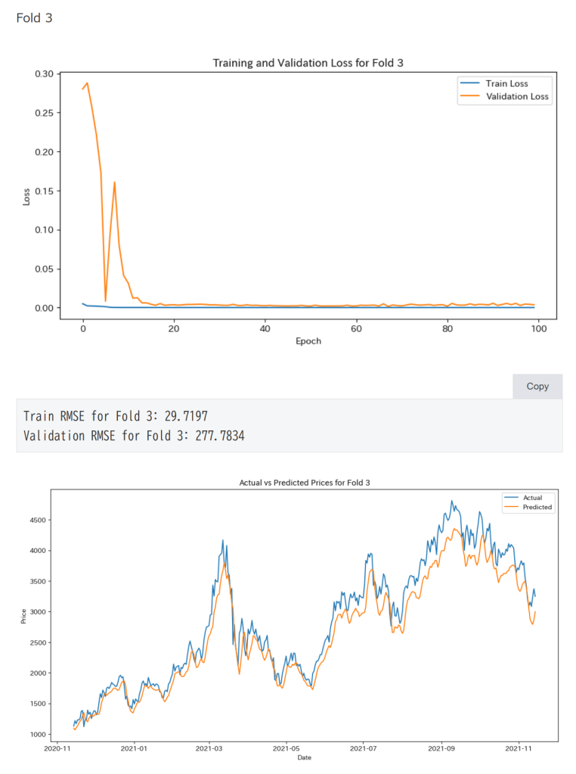This screenshot has width=576, height=774.
Task: Click the Price y-axis label
Action: click(x=24, y=617)
